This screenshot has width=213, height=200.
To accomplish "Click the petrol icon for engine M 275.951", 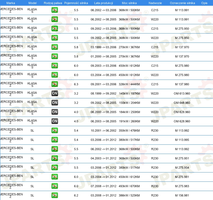I will [54, 158].
